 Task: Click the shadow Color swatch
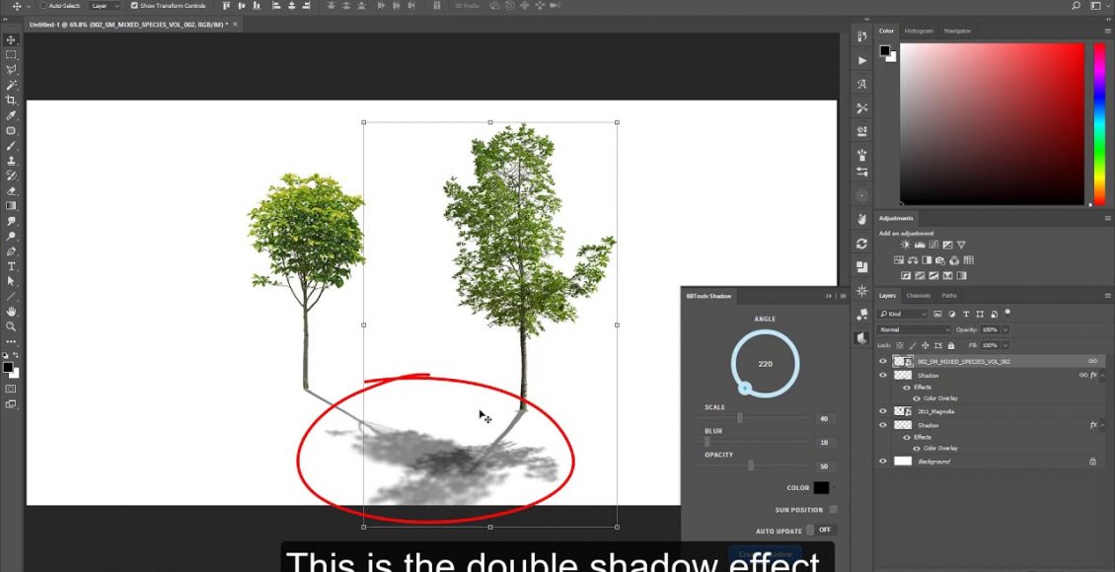point(821,487)
